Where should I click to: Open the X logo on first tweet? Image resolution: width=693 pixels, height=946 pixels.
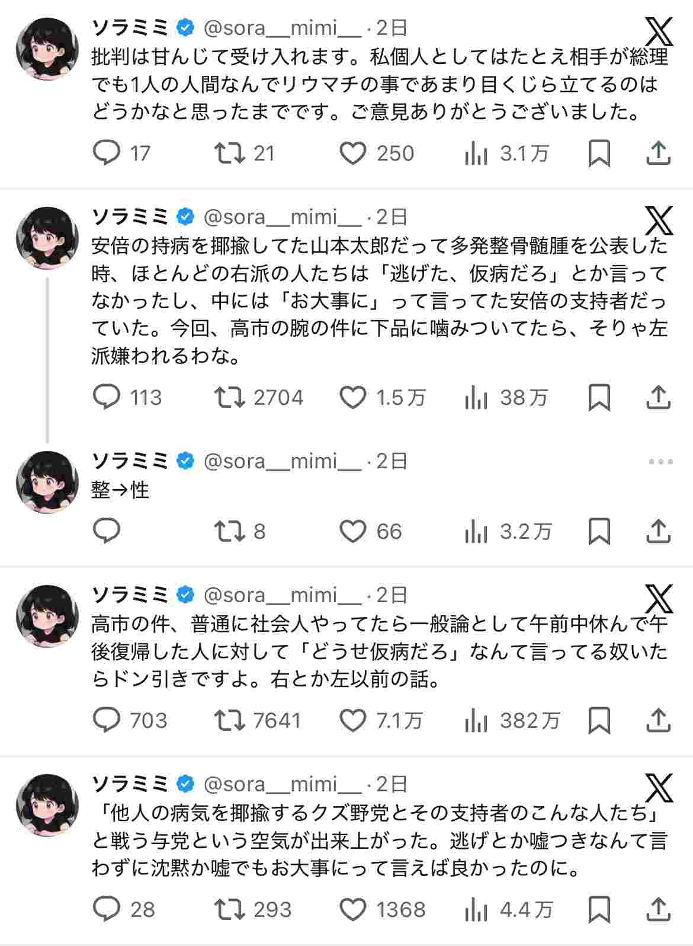coord(659,31)
